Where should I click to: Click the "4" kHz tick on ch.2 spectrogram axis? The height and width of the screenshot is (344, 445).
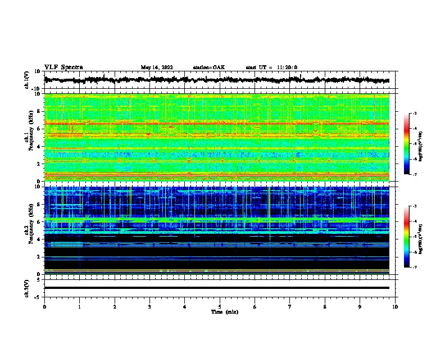[x=39, y=239]
